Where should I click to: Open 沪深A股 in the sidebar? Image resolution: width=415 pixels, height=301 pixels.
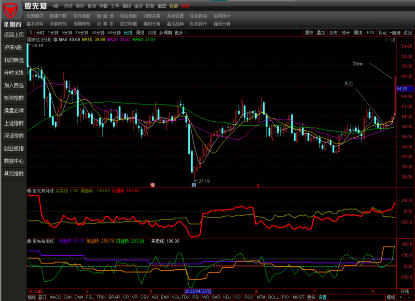pos(14,48)
